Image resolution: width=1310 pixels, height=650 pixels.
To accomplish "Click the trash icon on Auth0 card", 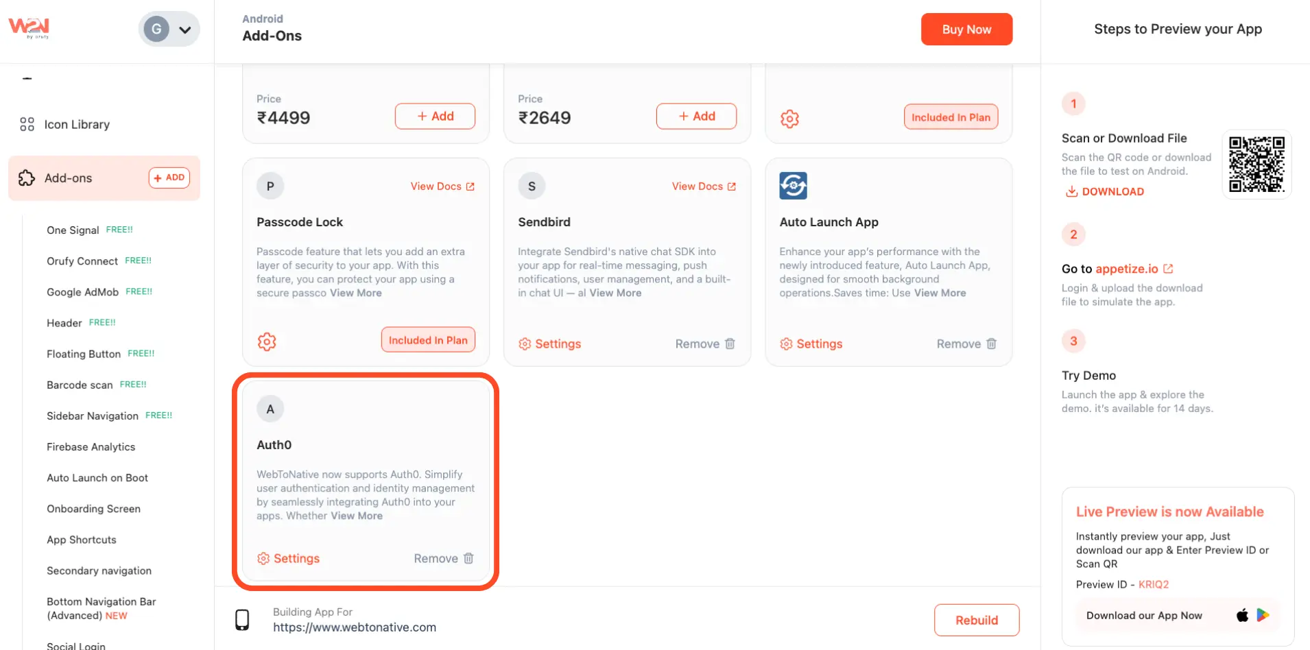I will point(468,558).
